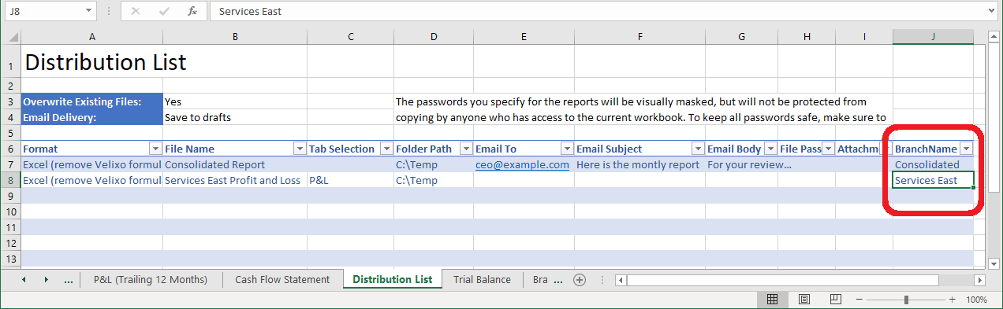1003x309 pixels.
Task: Select the Consolidated Report file name cell
Action: 235,164
